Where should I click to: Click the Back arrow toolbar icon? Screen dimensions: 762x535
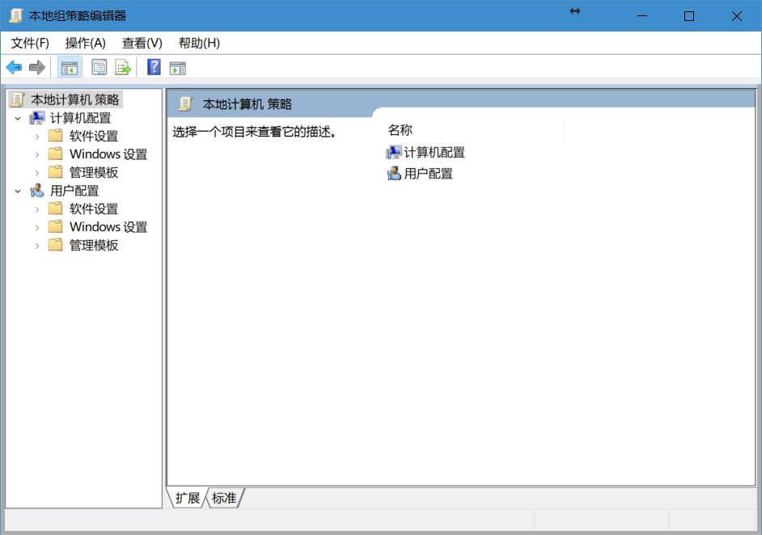pos(14,68)
